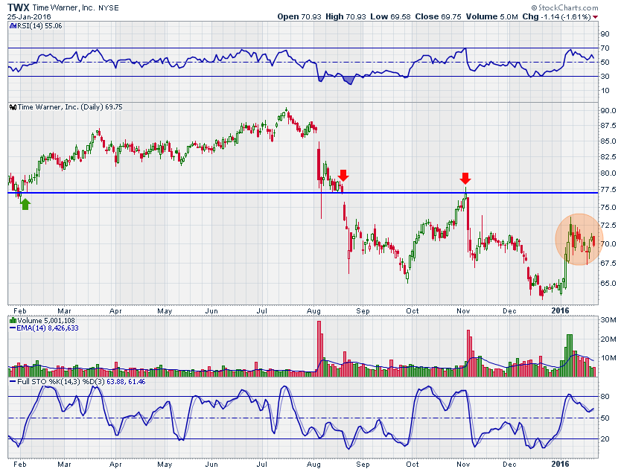The width and height of the screenshot is (621, 469).
Task: Click the 10 level on the RSI axis
Action: point(605,90)
